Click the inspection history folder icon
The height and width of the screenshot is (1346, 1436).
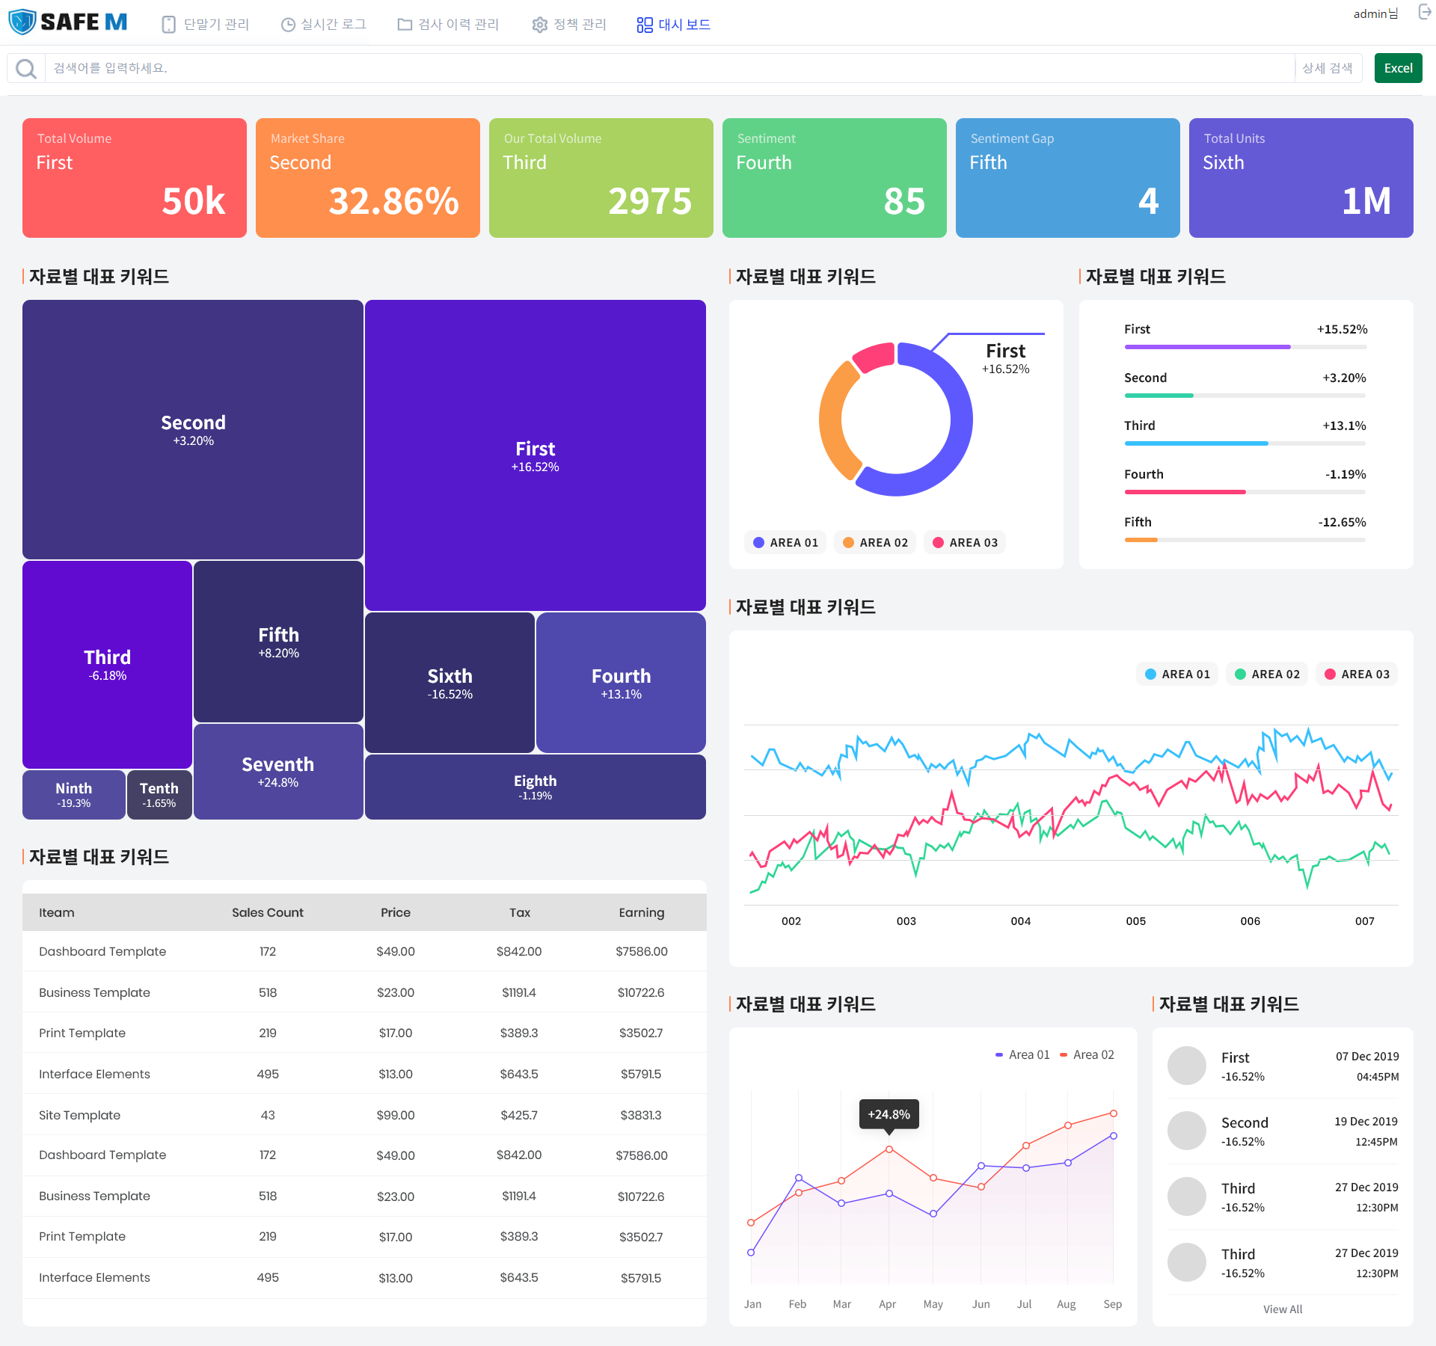click(405, 25)
